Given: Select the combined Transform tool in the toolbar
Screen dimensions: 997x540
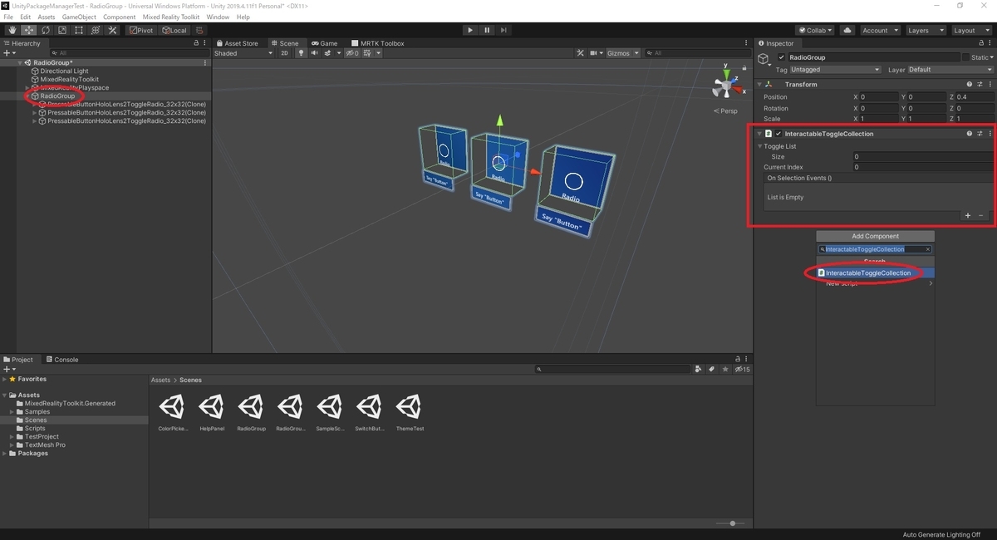Looking at the screenshot, I should tap(96, 30).
